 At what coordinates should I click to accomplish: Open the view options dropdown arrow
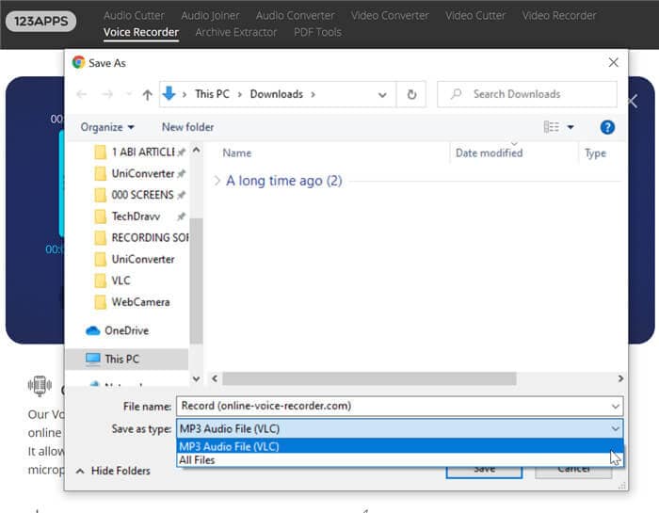pos(571,127)
